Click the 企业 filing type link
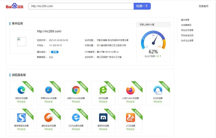Image resolution: width=216 pixels, height=138 pixels. pyautogui.click(x=51, y=57)
